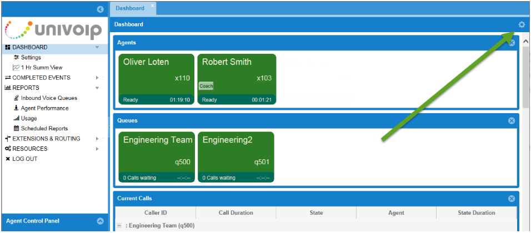Expand the EXTENSIONS & ROUTING arrow
The image size is (531, 233).
pos(97,139)
